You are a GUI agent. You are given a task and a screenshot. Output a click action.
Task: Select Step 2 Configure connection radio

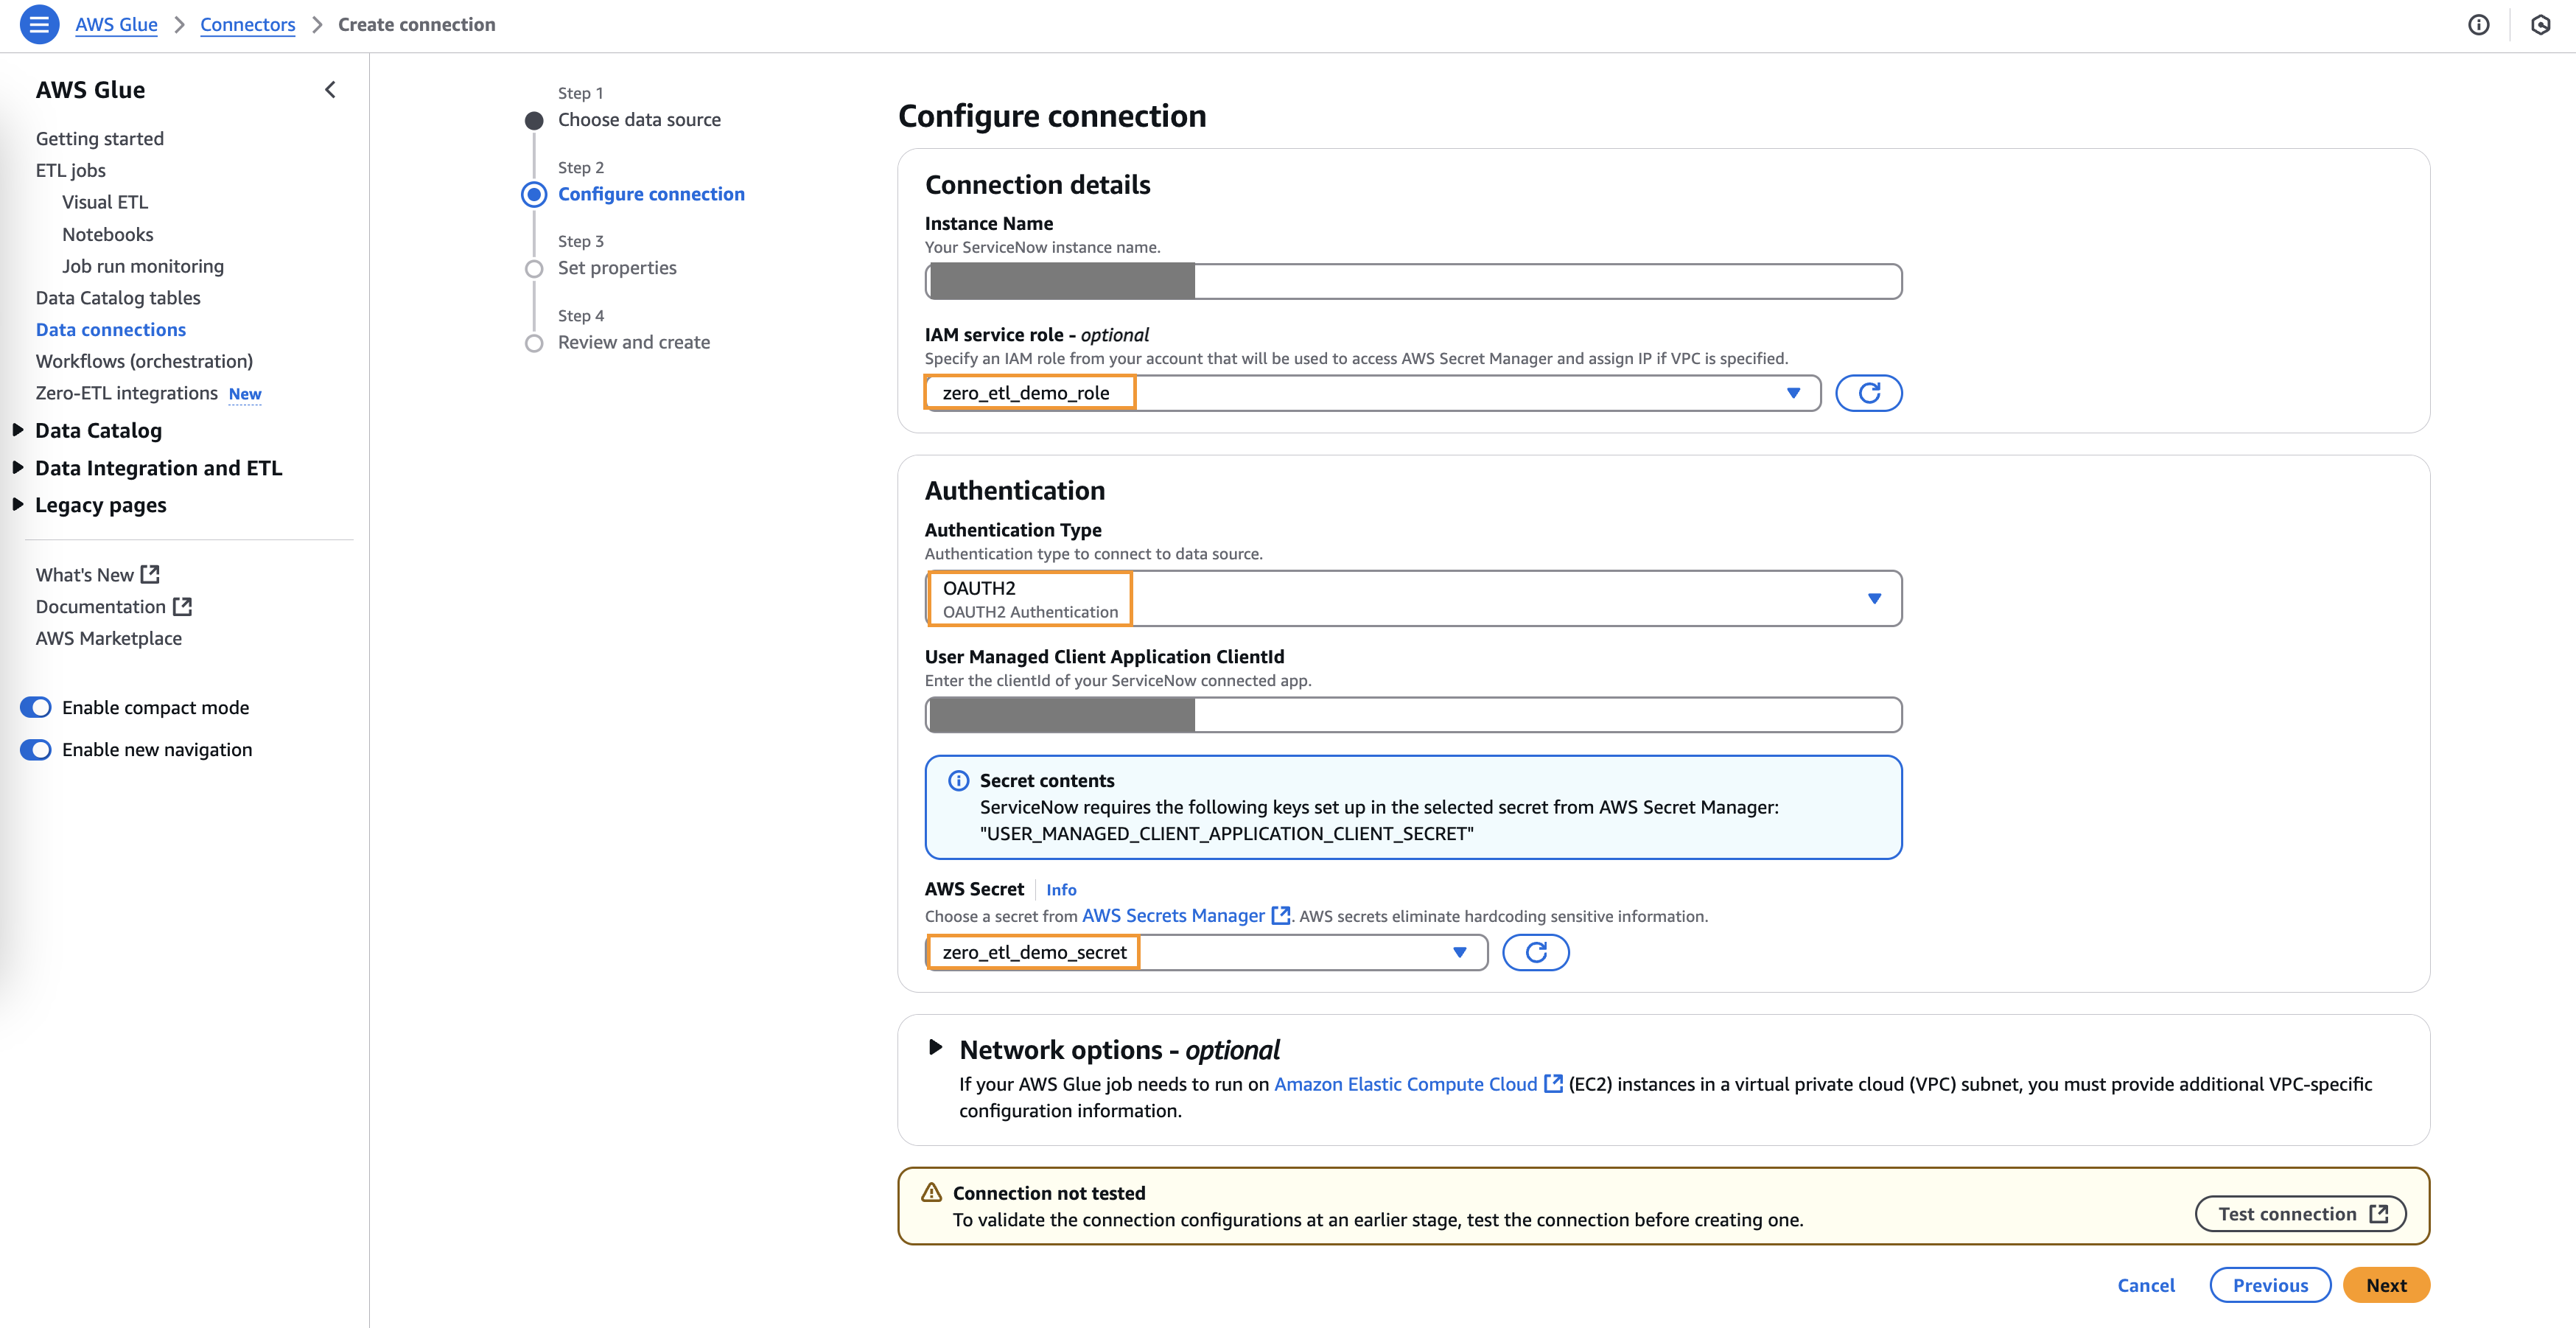point(534,194)
